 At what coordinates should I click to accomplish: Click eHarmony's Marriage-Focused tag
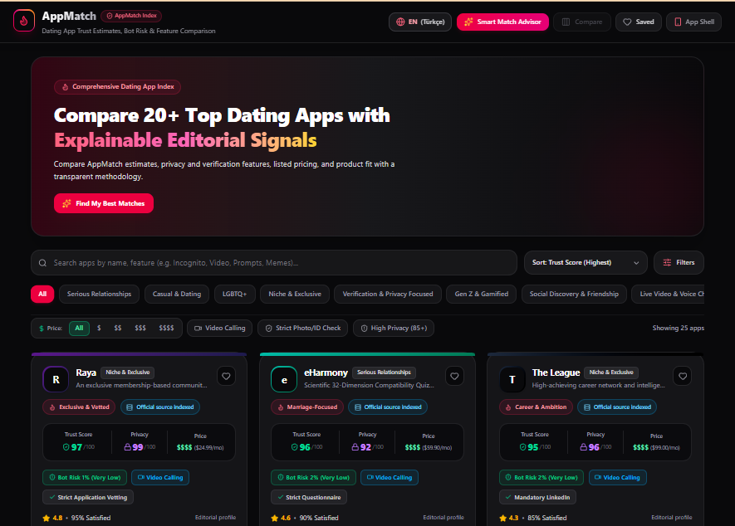tap(307, 407)
